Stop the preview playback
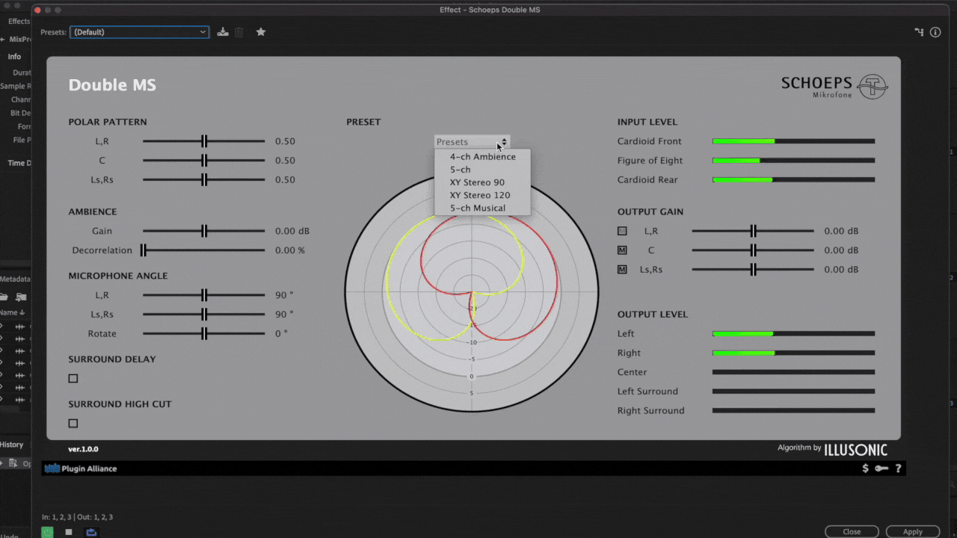 (69, 532)
